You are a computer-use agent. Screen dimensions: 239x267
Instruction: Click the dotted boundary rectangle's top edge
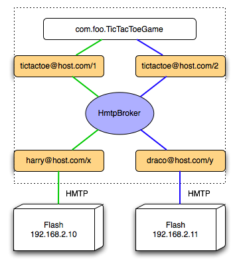(119, 8)
